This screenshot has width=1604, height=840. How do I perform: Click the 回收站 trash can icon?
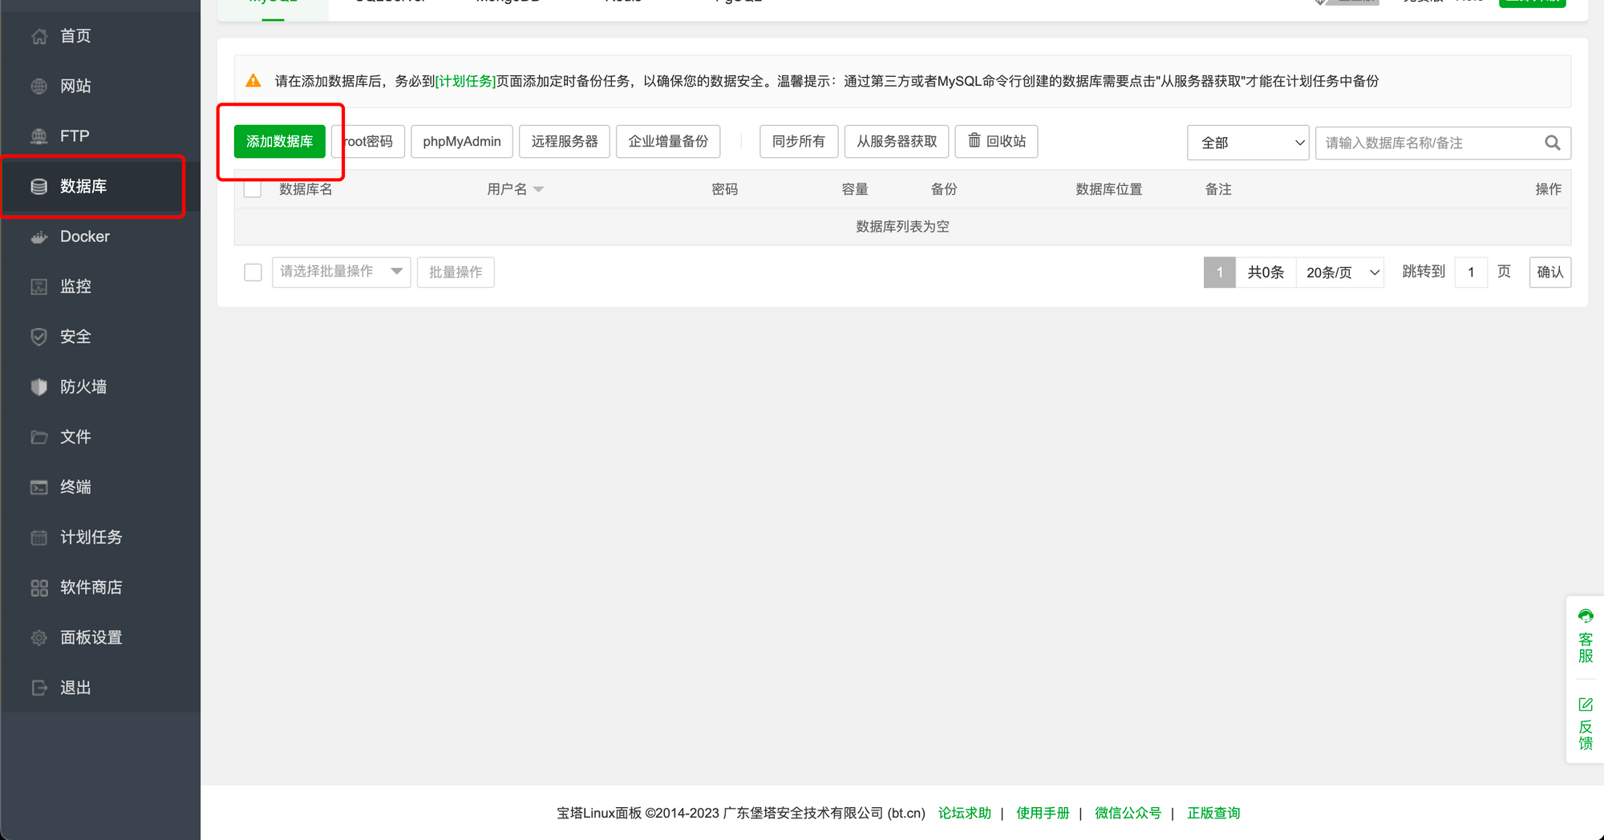tap(974, 140)
